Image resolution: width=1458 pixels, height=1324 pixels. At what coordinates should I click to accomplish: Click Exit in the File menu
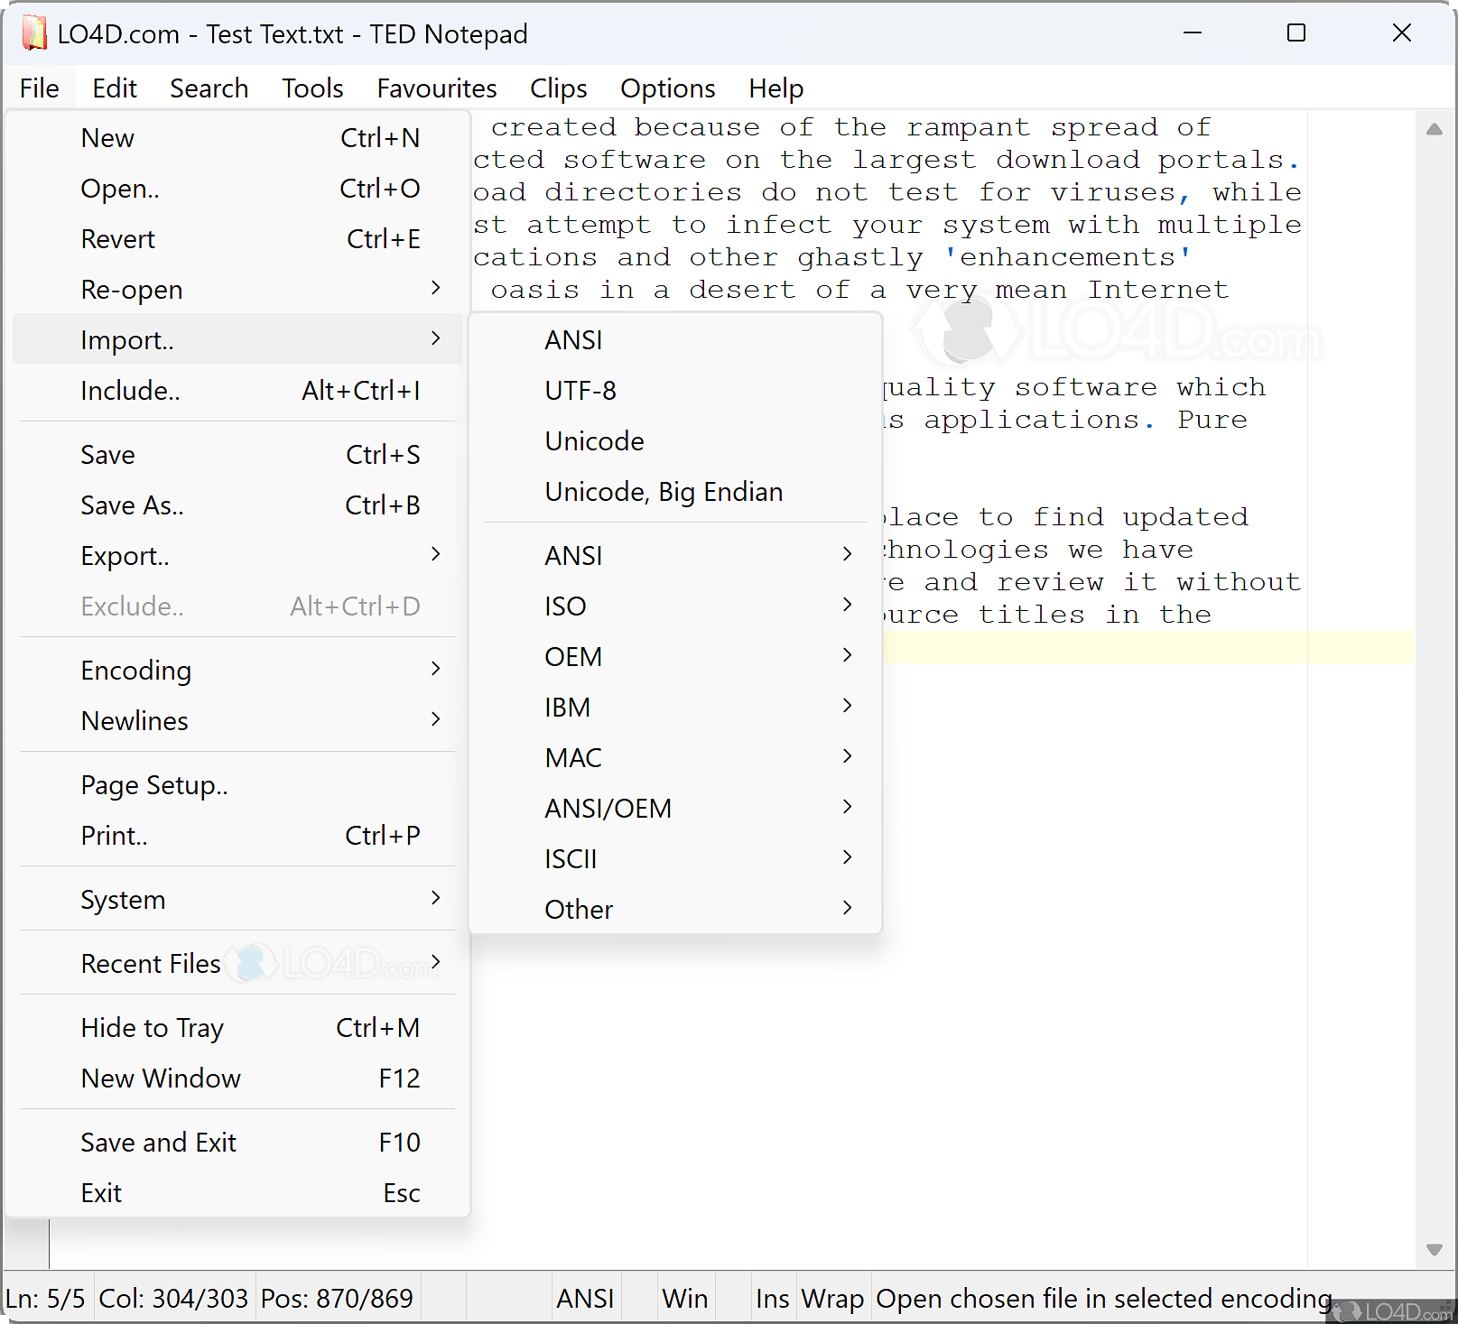[x=237, y=1193]
